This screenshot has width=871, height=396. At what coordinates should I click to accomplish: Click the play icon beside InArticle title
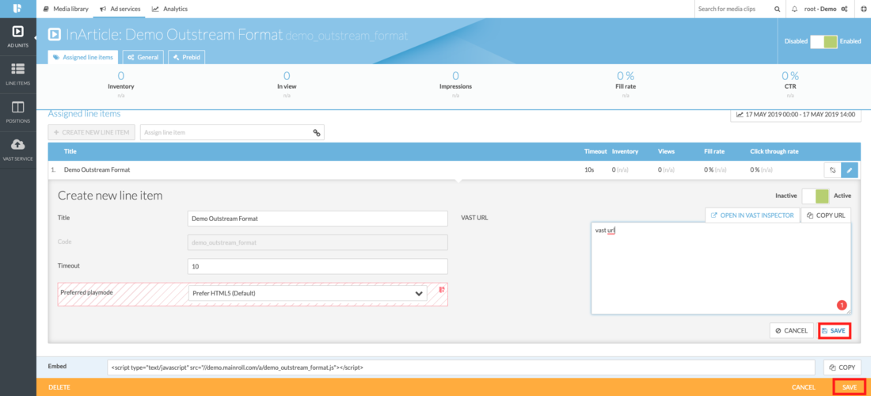(55, 34)
